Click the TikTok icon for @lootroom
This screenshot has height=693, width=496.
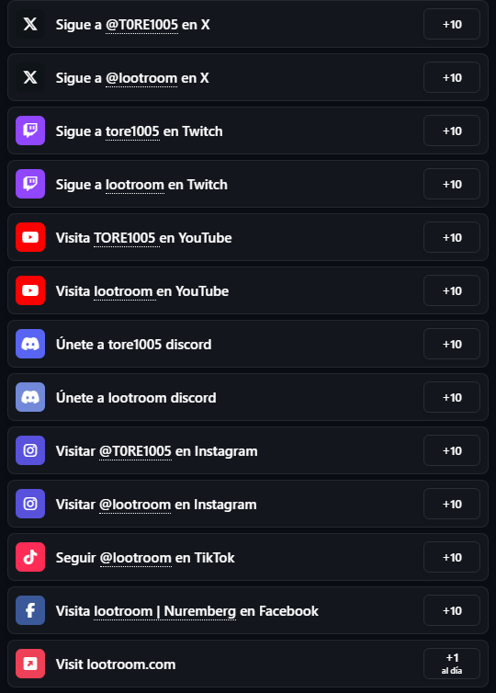point(30,557)
